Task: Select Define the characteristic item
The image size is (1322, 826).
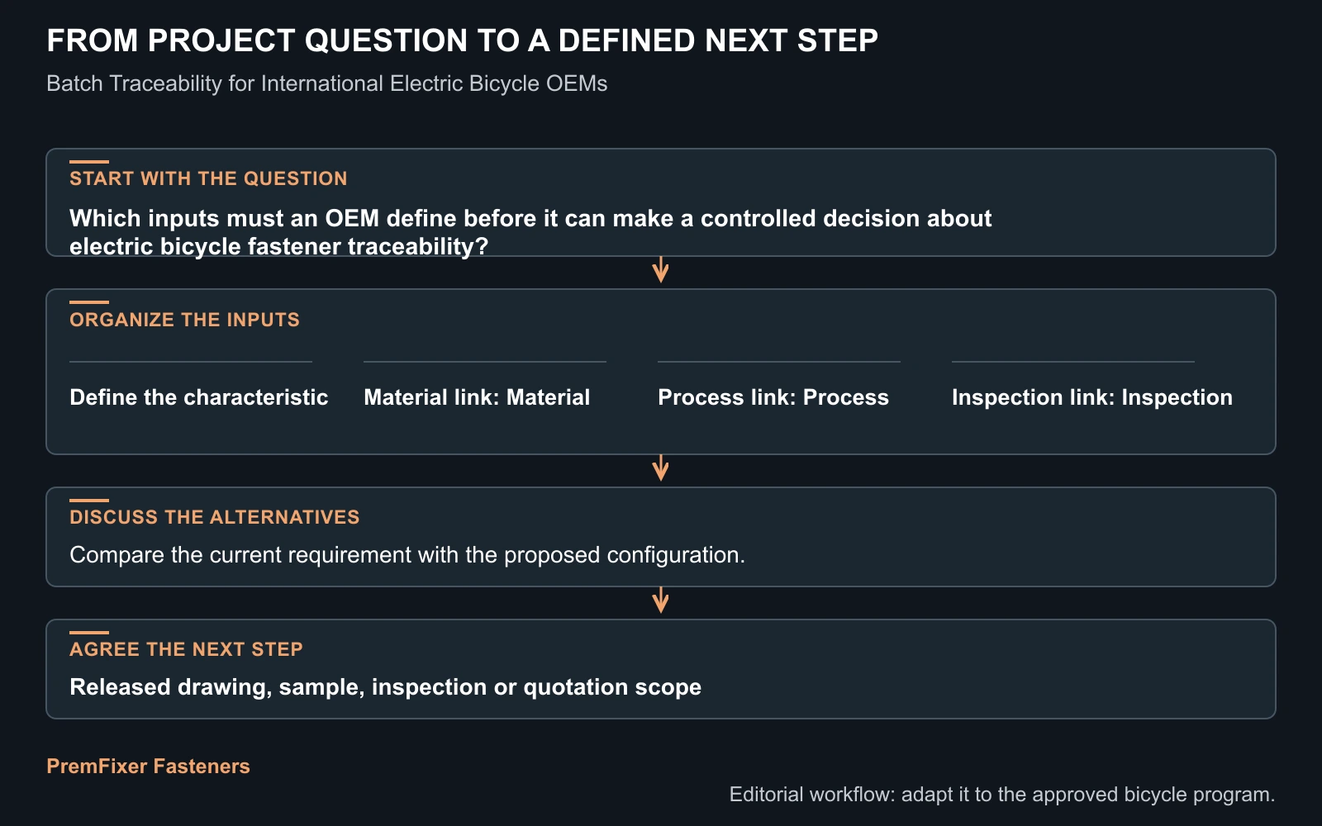Action: pyautogui.click(x=199, y=397)
